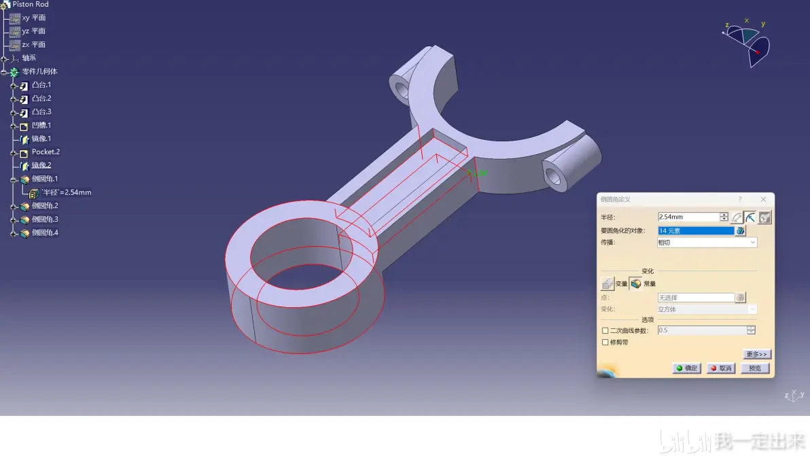Select the variable radius (变量) fillet icon

tap(607, 283)
